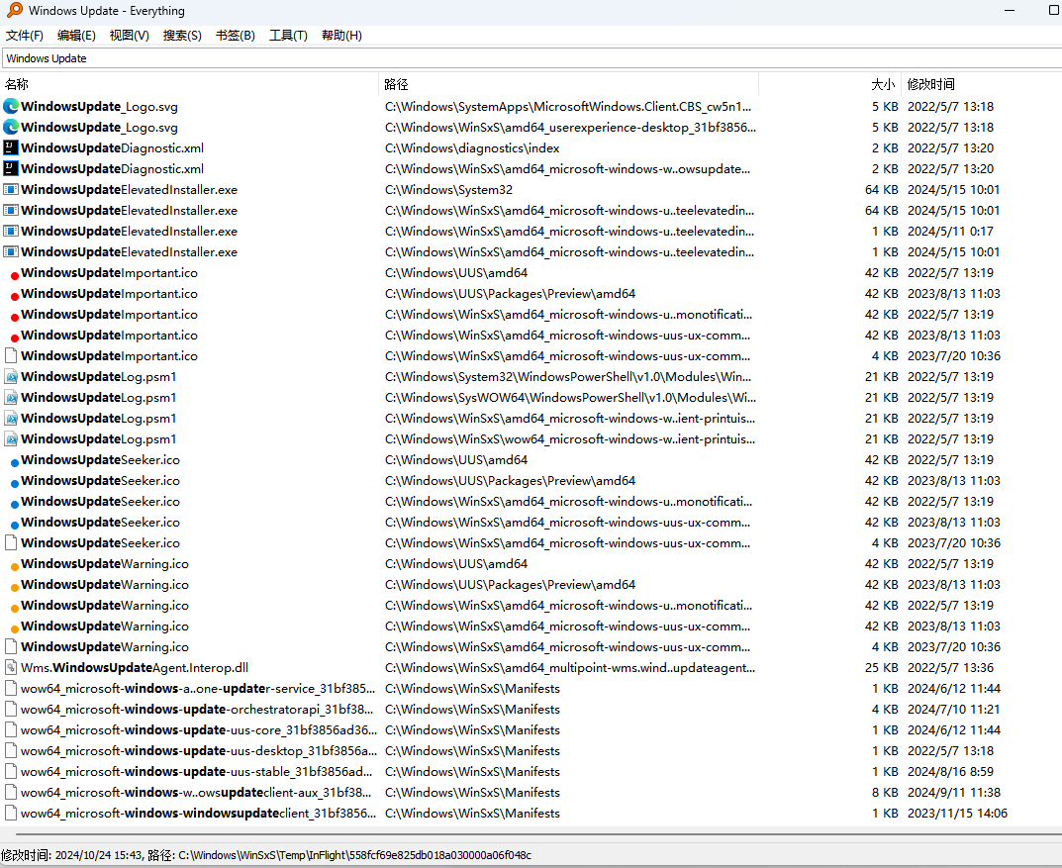Click the 8 KB size cell
Image resolution: width=1062 pixels, height=868 pixels.
[885, 792]
